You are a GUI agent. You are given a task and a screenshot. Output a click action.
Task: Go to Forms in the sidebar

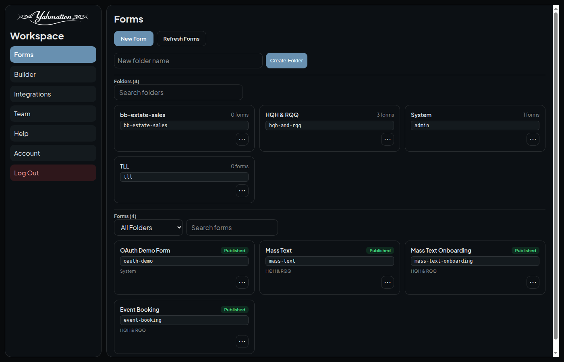pos(53,55)
